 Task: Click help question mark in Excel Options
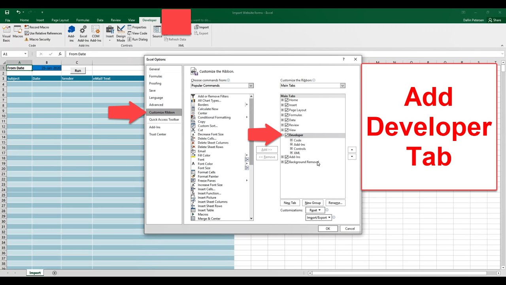coord(344,59)
